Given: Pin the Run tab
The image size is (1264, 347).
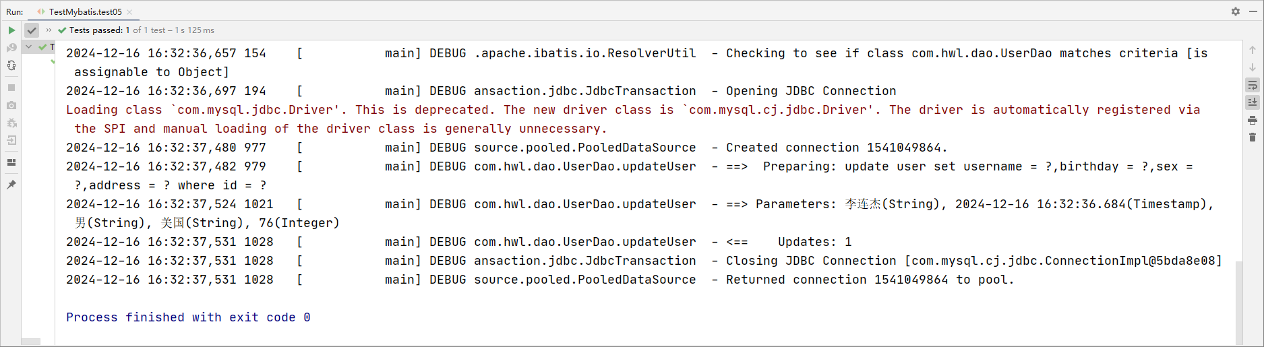Looking at the screenshot, I should (x=11, y=185).
